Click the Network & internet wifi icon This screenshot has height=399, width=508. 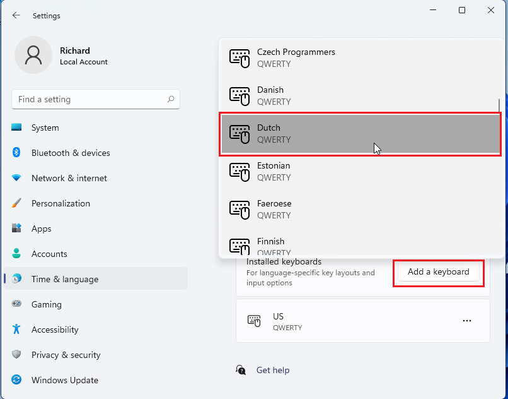coord(17,178)
